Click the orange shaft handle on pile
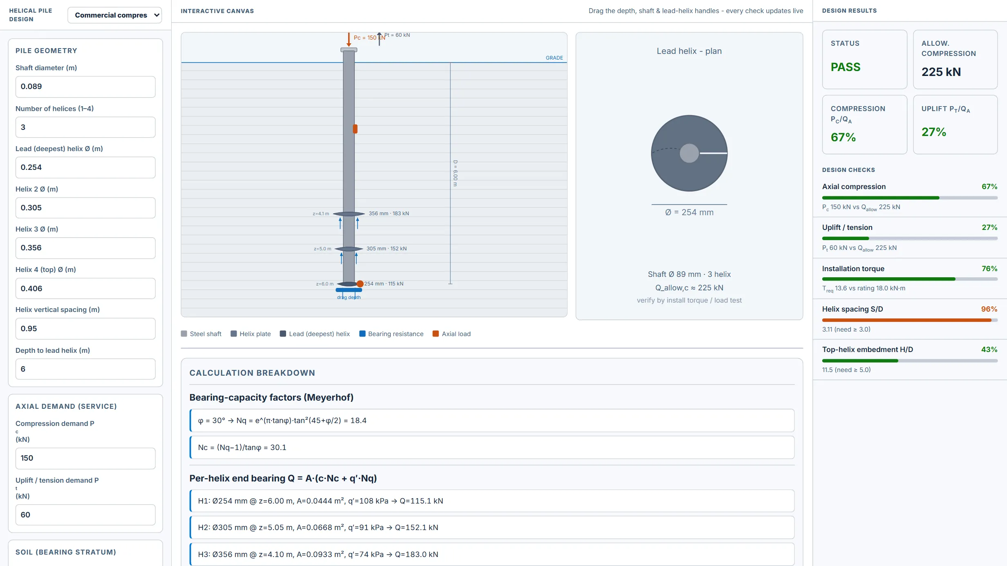 (355, 129)
